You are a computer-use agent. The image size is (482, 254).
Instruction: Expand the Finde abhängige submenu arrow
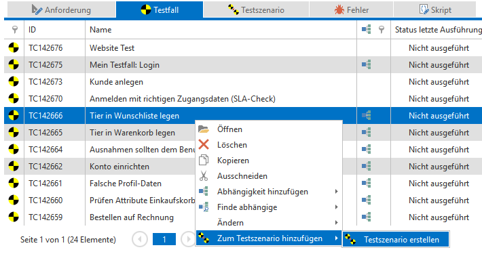(336, 207)
